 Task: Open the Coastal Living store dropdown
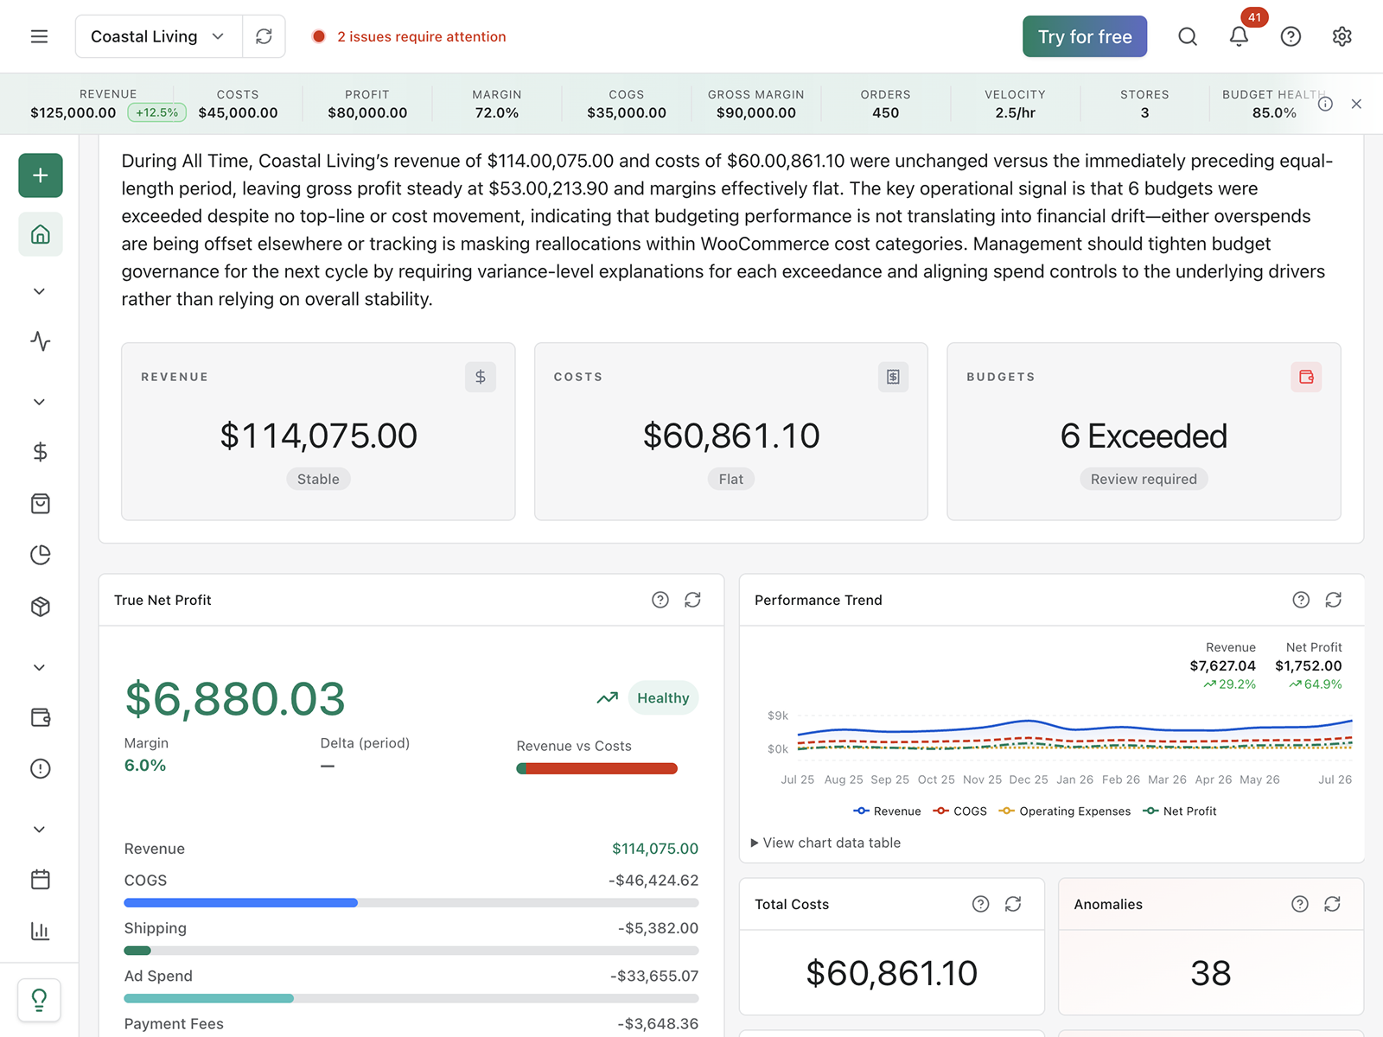pyautogui.click(x=159, y=36)
